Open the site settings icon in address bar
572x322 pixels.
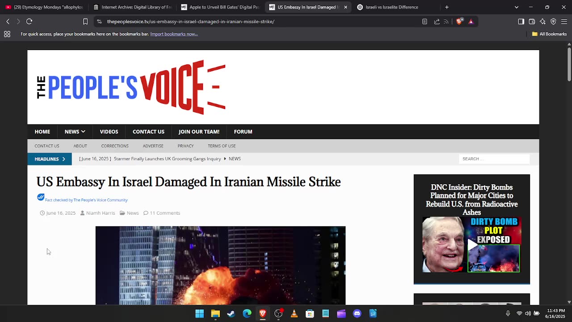[99, 21]
